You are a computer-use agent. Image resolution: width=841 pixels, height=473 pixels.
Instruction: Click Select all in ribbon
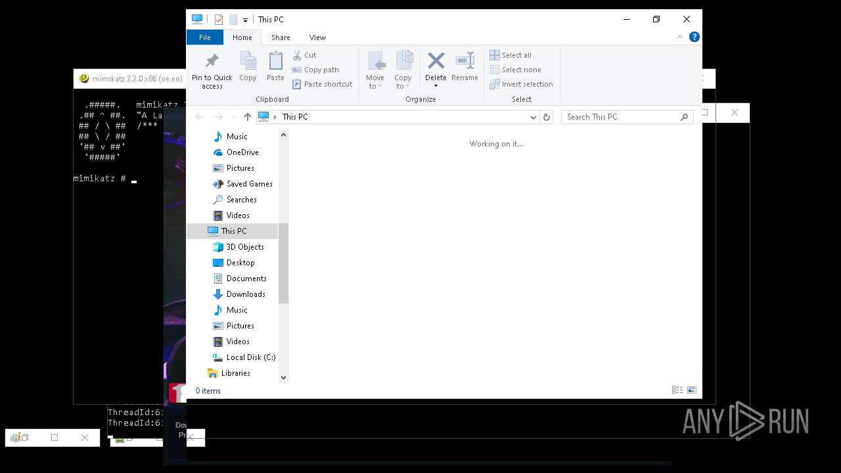click(x=511, y=55)
